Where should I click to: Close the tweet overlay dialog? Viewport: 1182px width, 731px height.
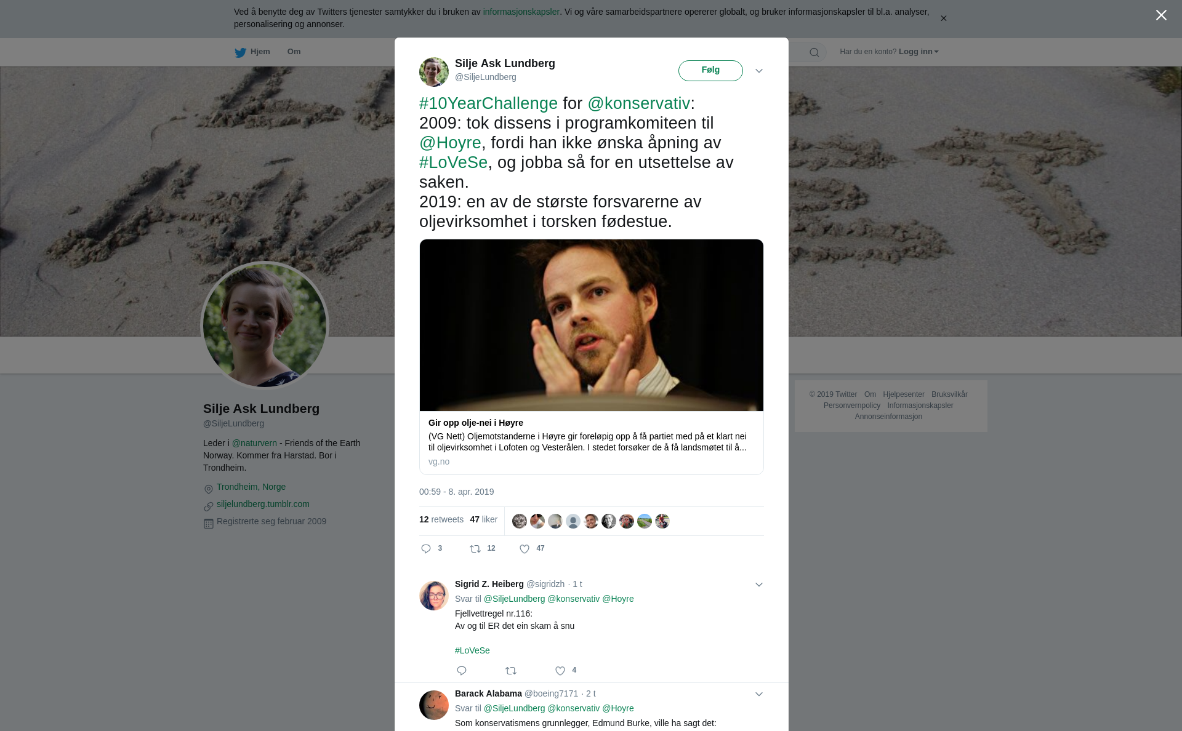click(1161, 15)
